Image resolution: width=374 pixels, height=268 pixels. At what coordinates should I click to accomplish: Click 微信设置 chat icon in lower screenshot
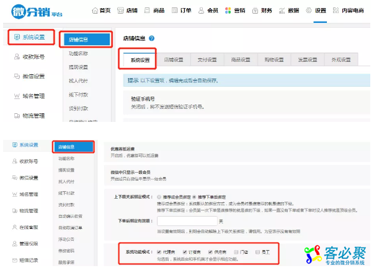[15, 178]
